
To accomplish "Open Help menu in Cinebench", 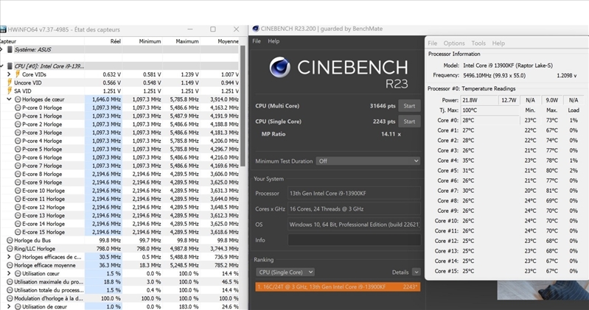I will pyautogui.click(x=273, y=41).
